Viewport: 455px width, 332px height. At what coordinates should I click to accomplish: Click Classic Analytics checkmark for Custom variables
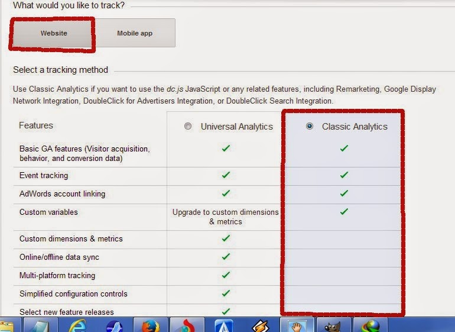(344, 211)
